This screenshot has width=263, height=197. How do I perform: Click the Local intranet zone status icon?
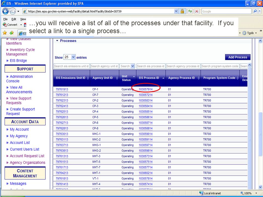(x=201, y=193)
